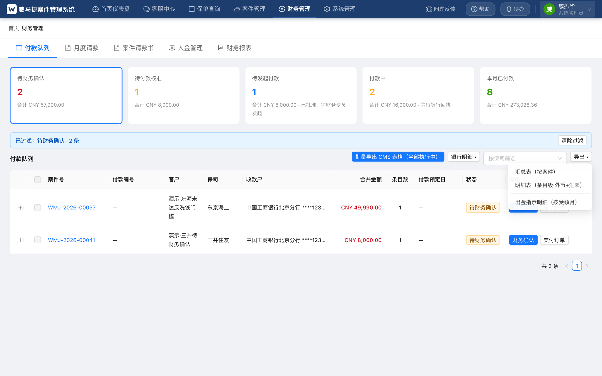Click the 客服中心 chat bubble icon
The height and width of the screenshot is (376, 602).
pos(147,9)
